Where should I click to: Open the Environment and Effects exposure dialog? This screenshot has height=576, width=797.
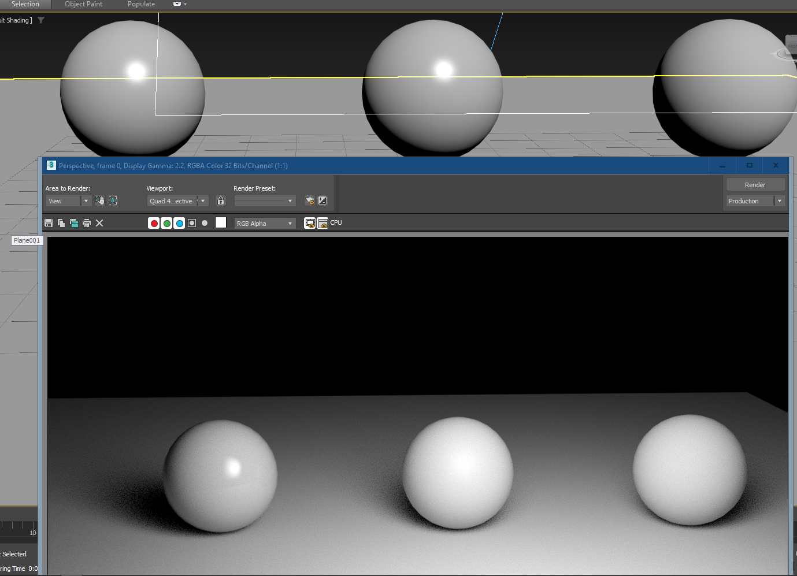click(322, 200)
